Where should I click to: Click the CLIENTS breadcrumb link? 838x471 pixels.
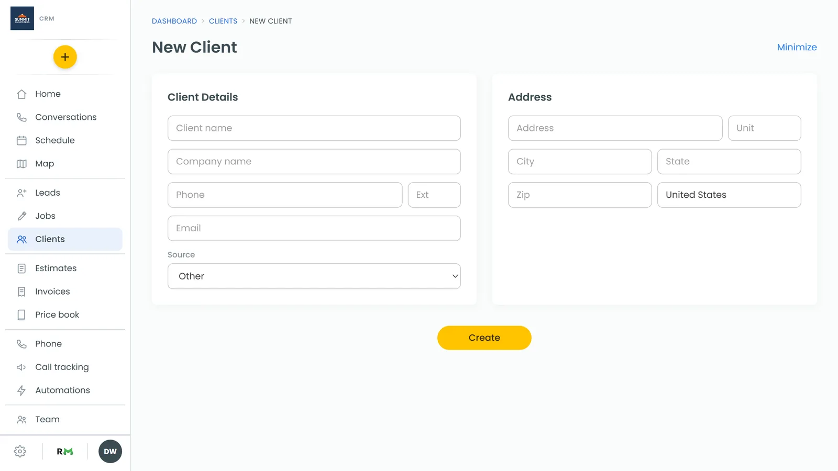pos(223,21)
